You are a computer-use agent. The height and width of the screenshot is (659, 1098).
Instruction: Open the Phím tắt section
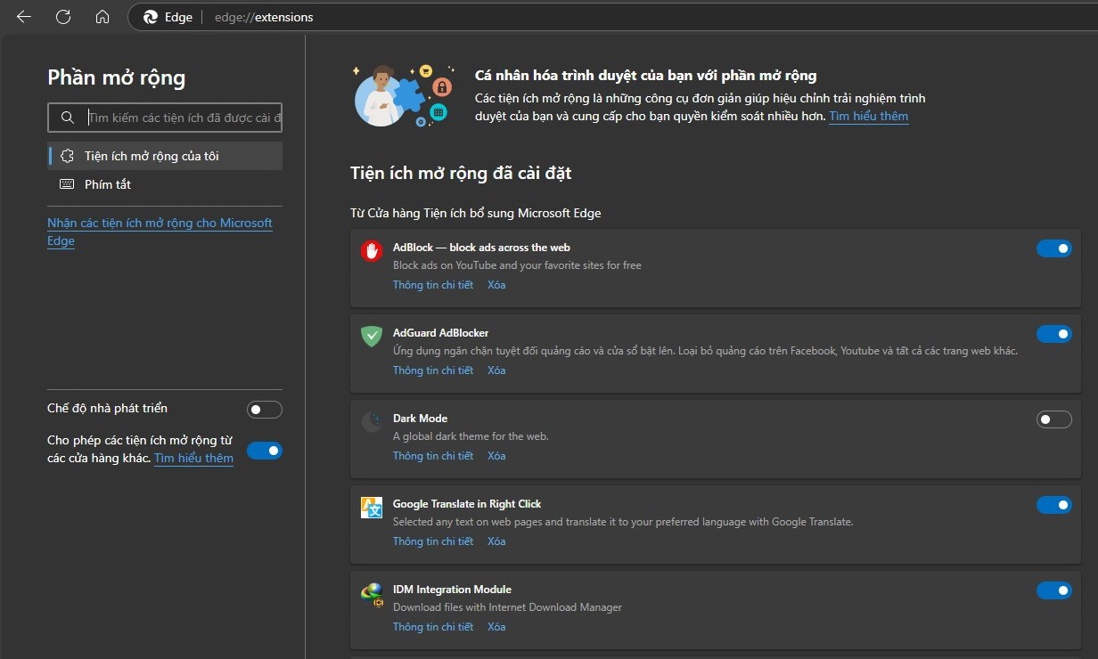165,184
